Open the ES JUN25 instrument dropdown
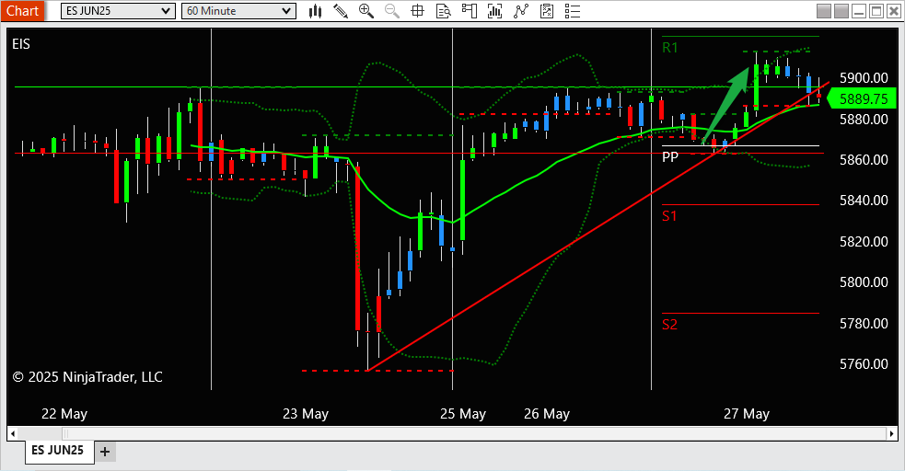This screenshot has width=905, height=471. [118, 11]
